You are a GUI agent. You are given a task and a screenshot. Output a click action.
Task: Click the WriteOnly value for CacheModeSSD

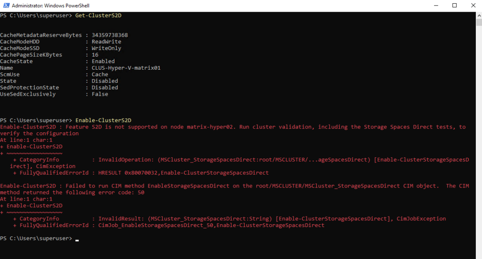pos(106,49)
